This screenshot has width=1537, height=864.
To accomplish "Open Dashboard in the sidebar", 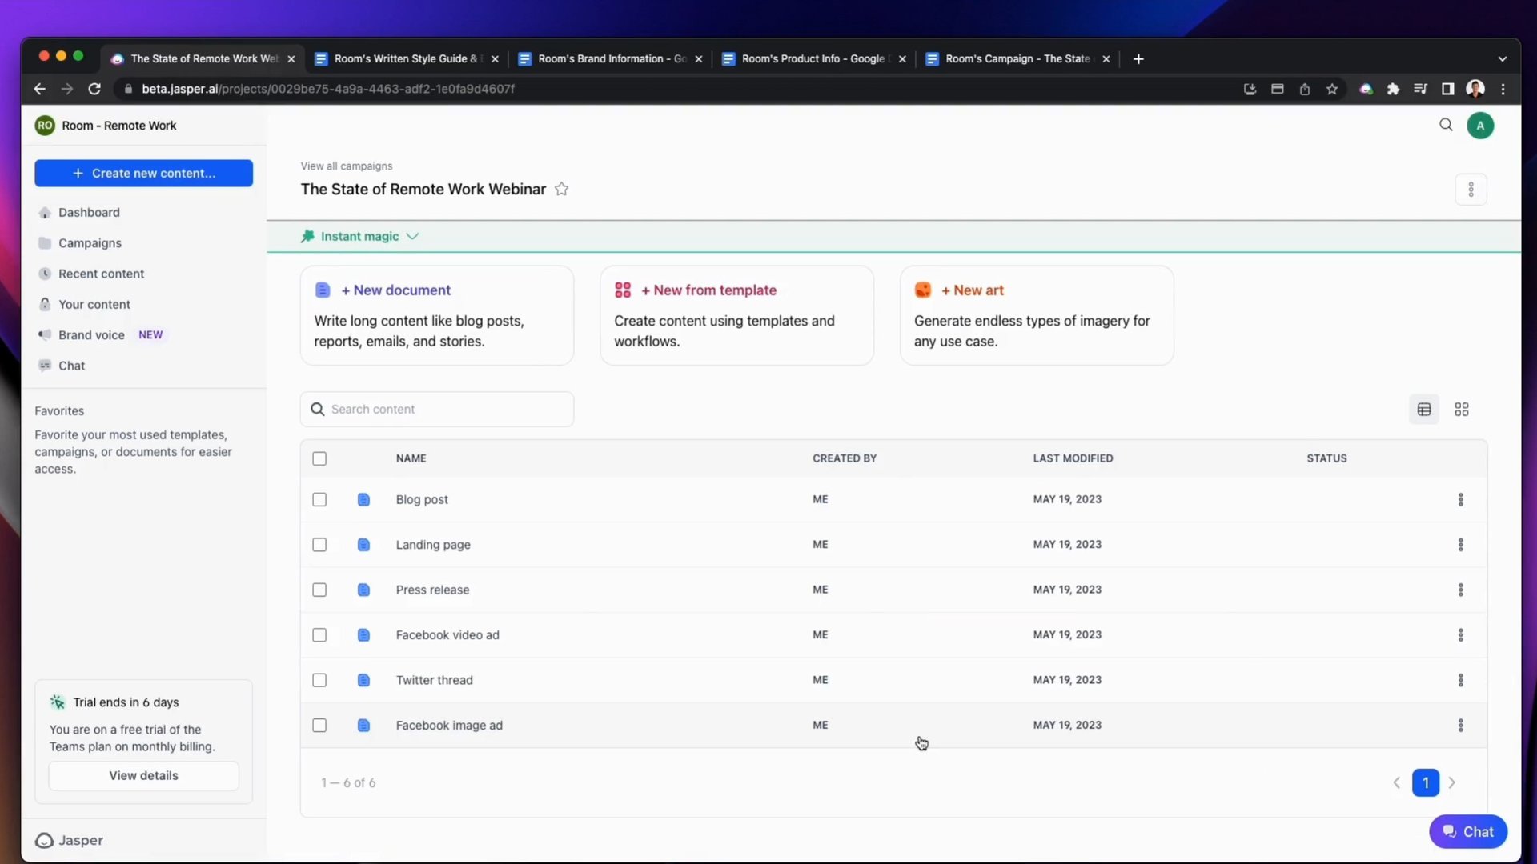I will (x=89, y=212).
